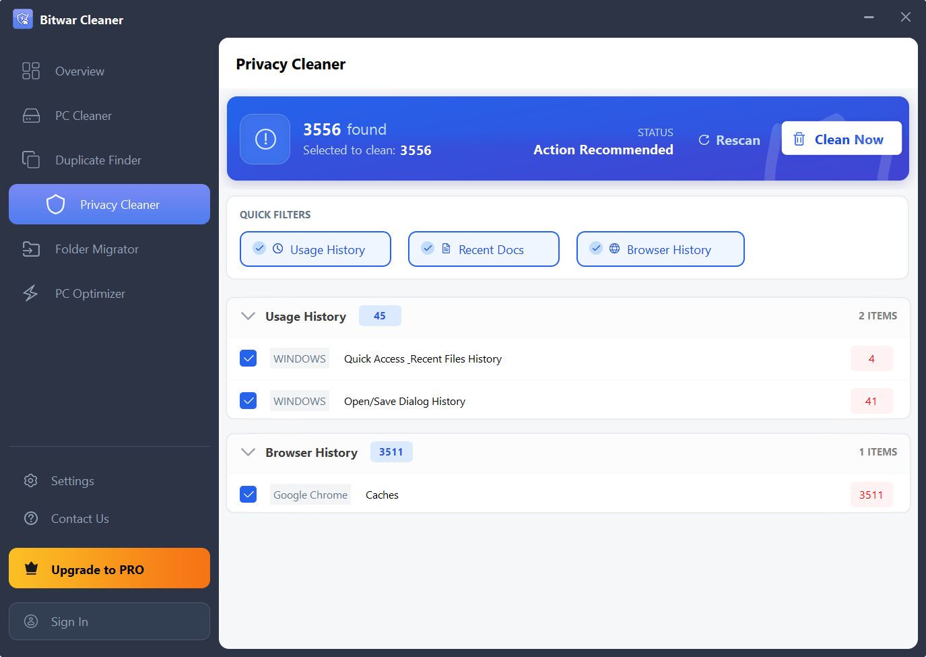926x657 pixels.
Task: Minimize the Bitwar Cleaner window
Action: pos(869,17)
